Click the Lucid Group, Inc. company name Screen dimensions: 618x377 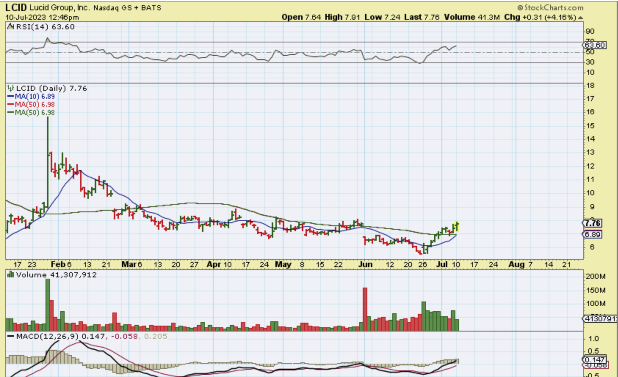click(59, 8)
